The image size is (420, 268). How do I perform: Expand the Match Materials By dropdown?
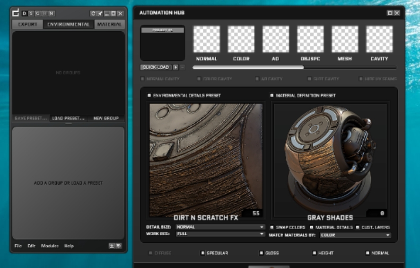(x=355, y=235)
